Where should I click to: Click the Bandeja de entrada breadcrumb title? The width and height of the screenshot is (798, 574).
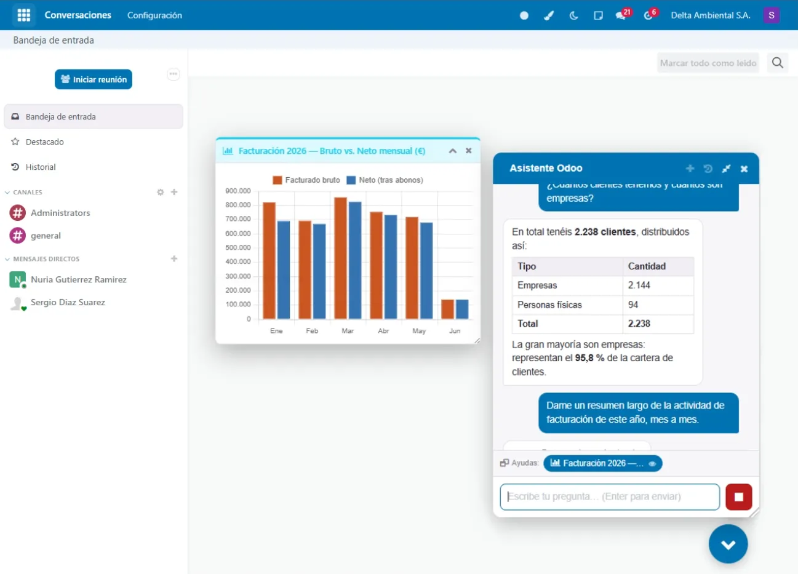coord(54,40)
